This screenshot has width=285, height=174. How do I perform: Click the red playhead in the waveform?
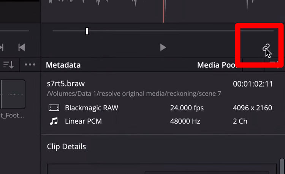pyautogui.click(x=164, y=11)
